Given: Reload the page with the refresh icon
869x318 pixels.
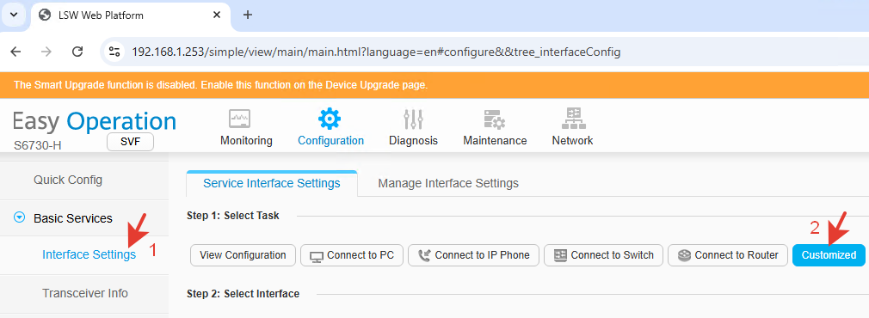Looking at the screenshot, I should click(x=77, y=52).
